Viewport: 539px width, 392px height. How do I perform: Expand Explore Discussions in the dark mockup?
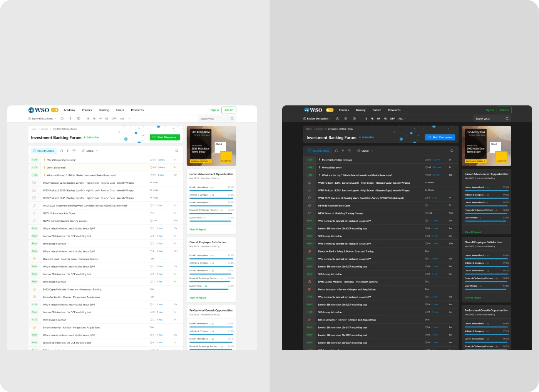point(318,119)
